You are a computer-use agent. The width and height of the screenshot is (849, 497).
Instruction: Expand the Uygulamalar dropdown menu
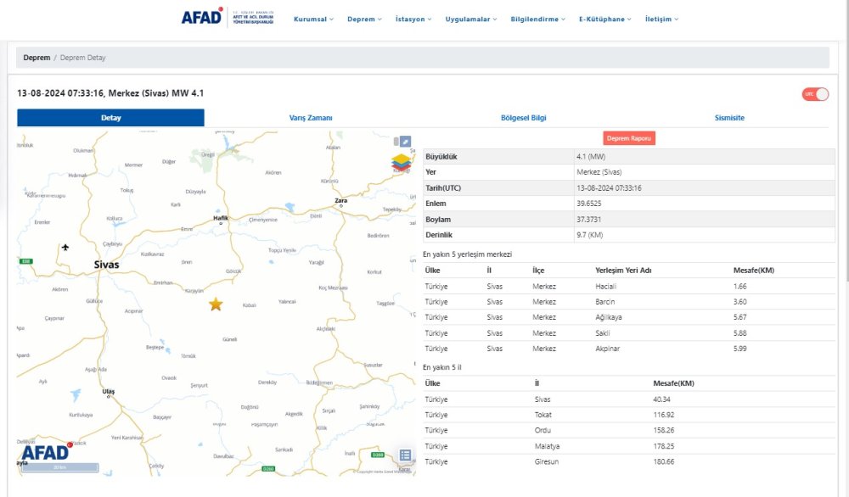pos(471,19)
